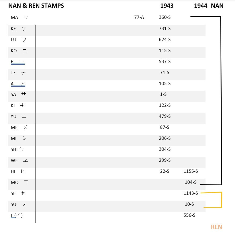Select the '1155-S' value in HI row
The image size is (235, 232).
(191, 171)
